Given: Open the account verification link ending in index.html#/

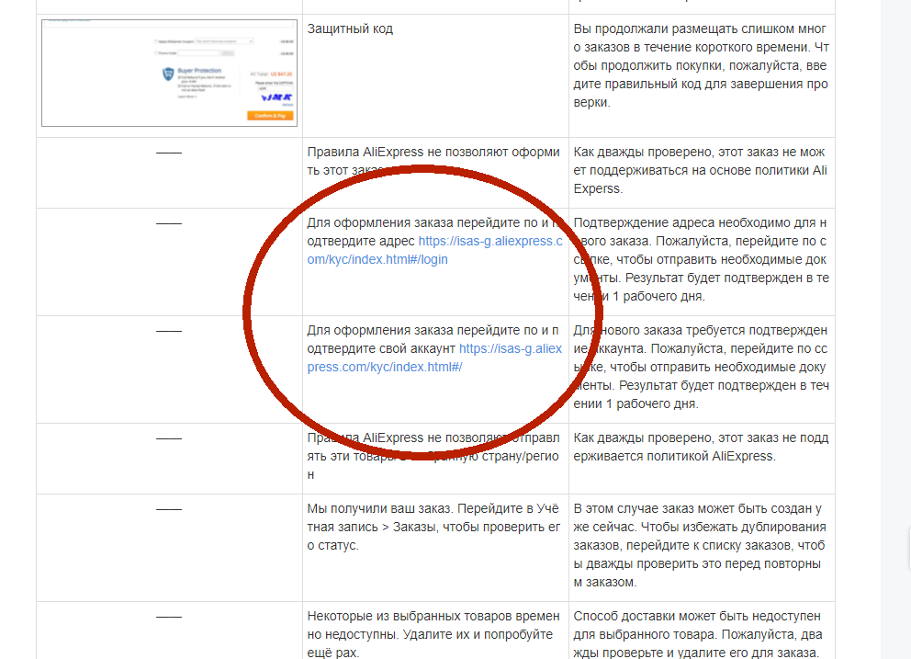Looking at the screenshot, I should (x=434, y=358).
